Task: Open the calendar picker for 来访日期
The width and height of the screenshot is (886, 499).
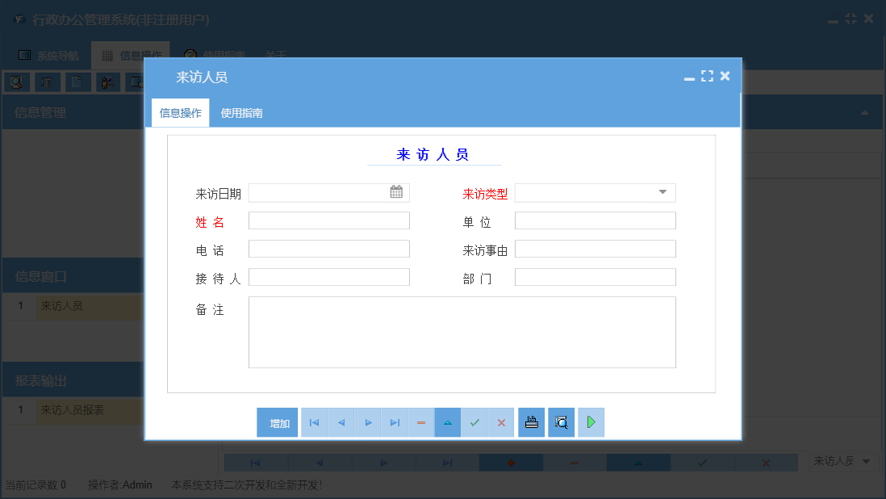Action: click(x=396, y=192)
